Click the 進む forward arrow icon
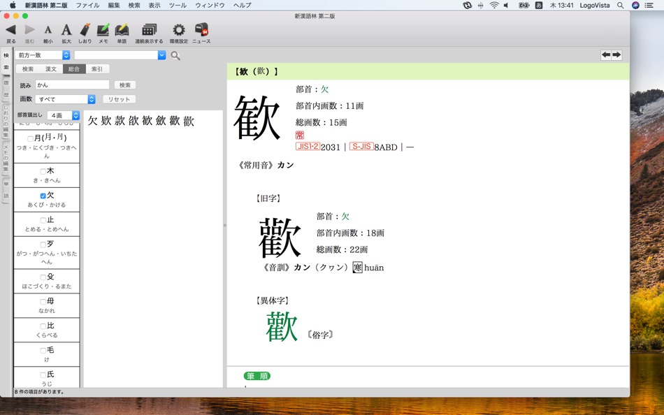Viewport: 664px width, 415px height. pyautogui.click(x=29, y=29)
